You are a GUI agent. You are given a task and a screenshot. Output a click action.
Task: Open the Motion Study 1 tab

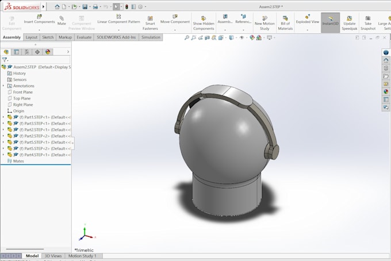[82, 256]
